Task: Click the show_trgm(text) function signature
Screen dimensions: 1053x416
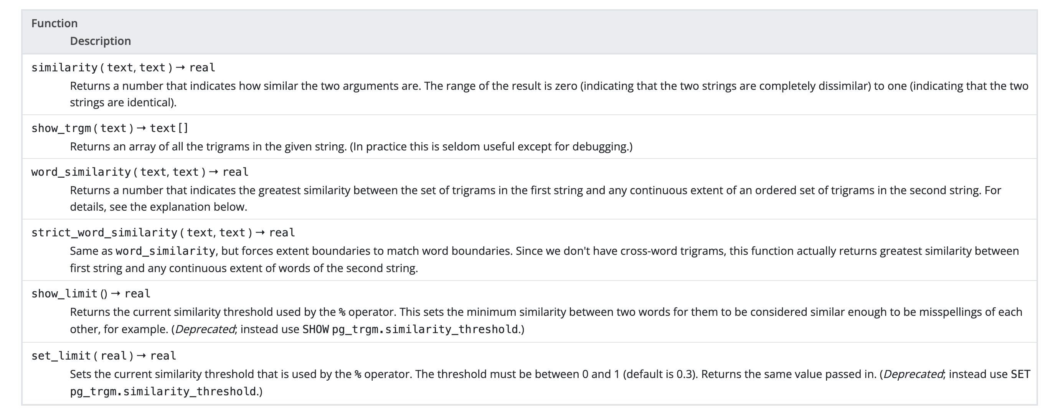Action: pyautogui.click(x=109, y=128)
